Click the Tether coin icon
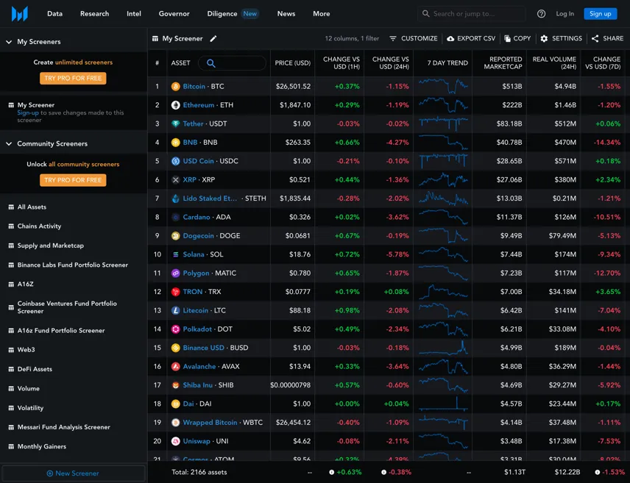The image size is (630, 483). coord(176,124)
